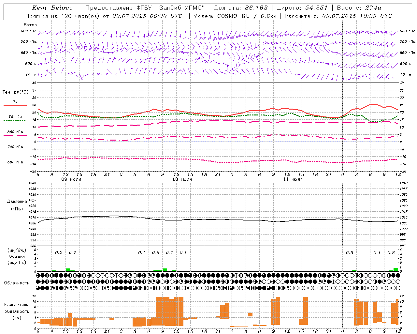This screenshot has height=334, width=417.
Task: Click the '500 гПа' temperature legend label
Action: pos(15,162)
